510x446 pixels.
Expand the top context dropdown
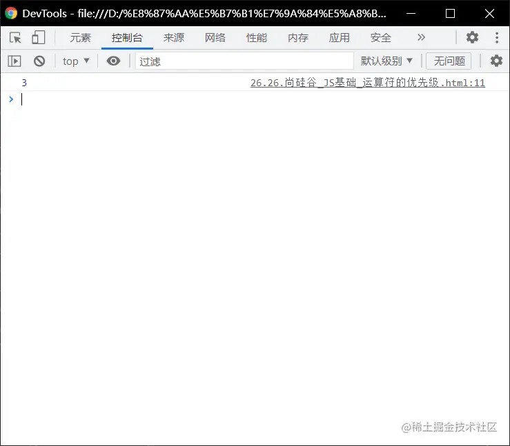point(76,61)
